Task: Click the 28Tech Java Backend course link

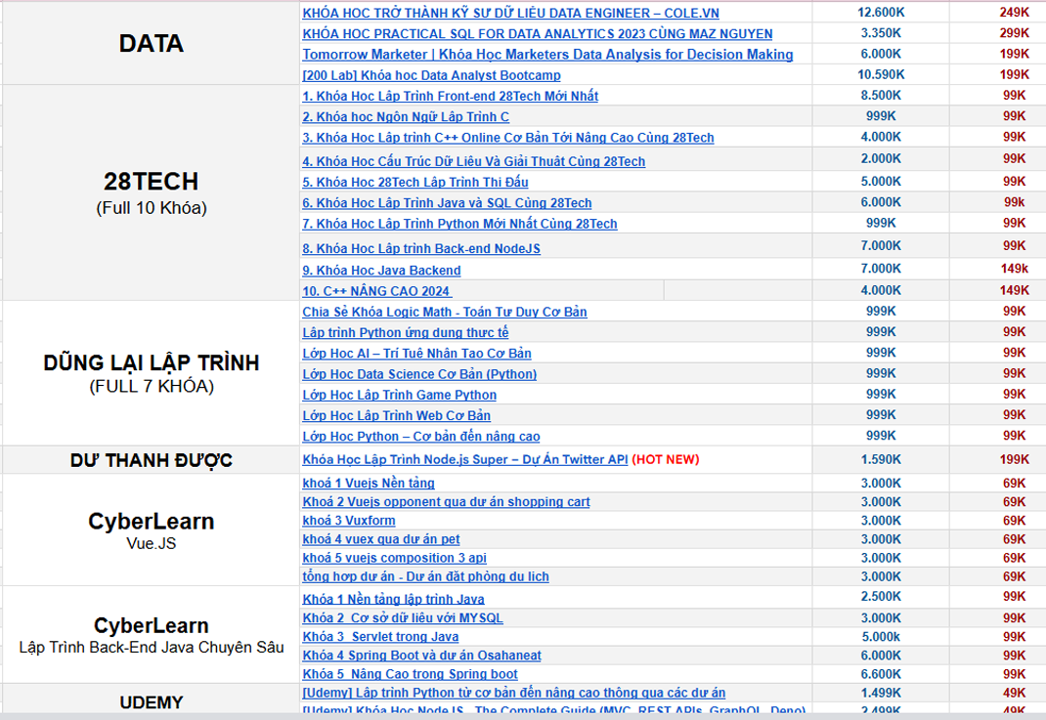Action: 381,271
